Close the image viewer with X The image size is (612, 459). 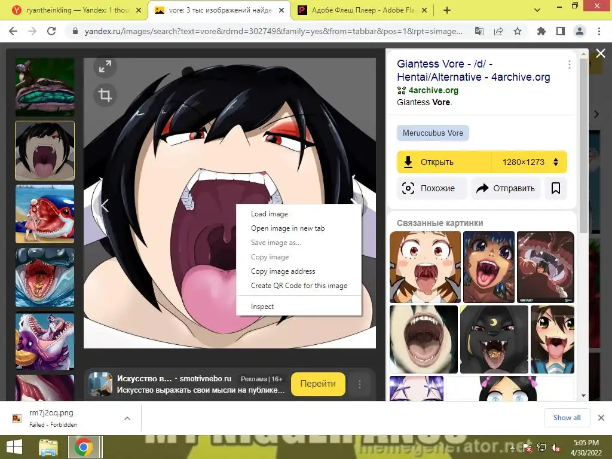click(x=601, y=53)
